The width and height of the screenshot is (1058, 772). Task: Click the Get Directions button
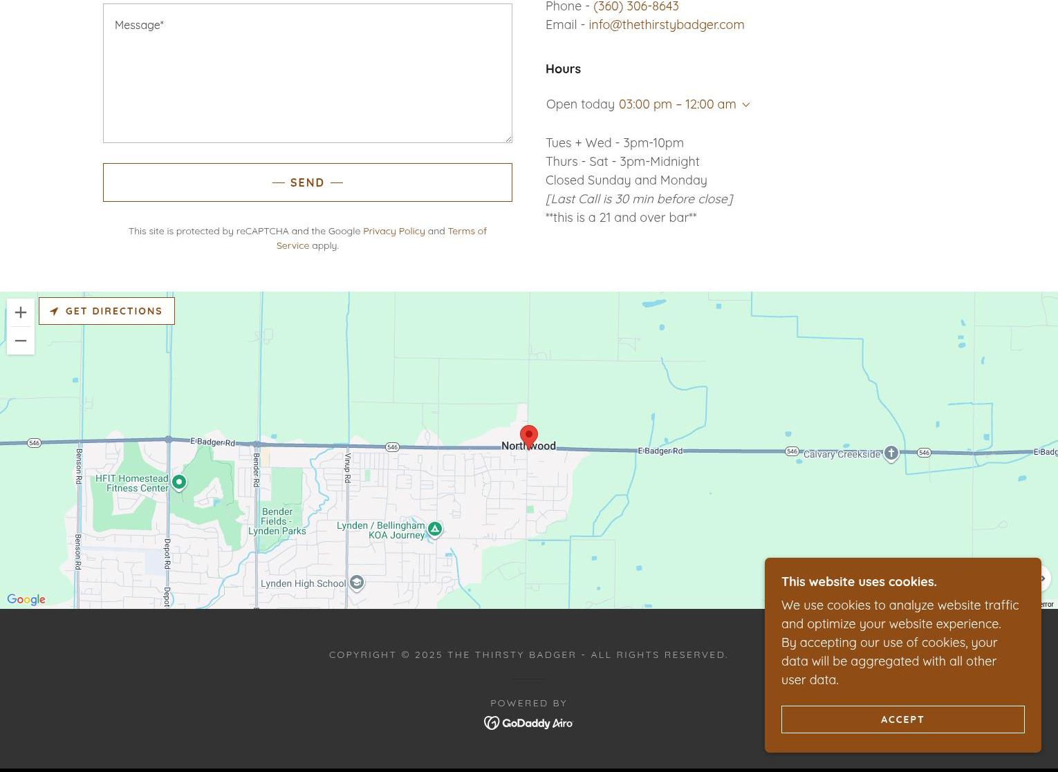tap(106, 311)
